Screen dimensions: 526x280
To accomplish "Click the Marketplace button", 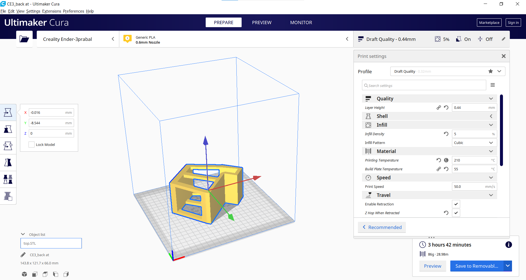I will point(489,22).
